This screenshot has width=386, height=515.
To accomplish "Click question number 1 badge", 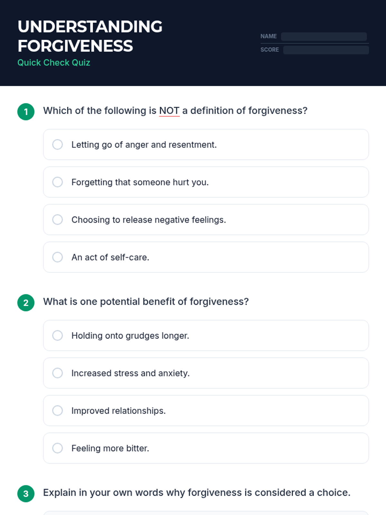I will [26, 112].
